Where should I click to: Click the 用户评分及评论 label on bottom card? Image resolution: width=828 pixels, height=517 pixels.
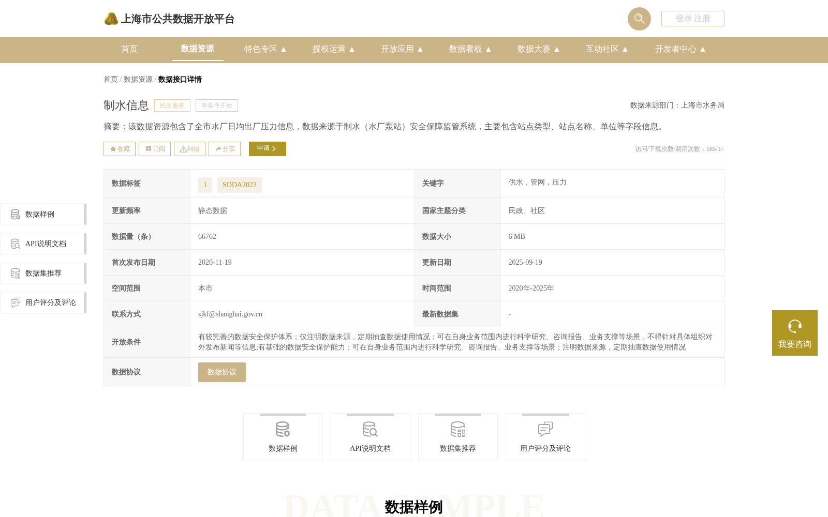(x=545, y=448)
